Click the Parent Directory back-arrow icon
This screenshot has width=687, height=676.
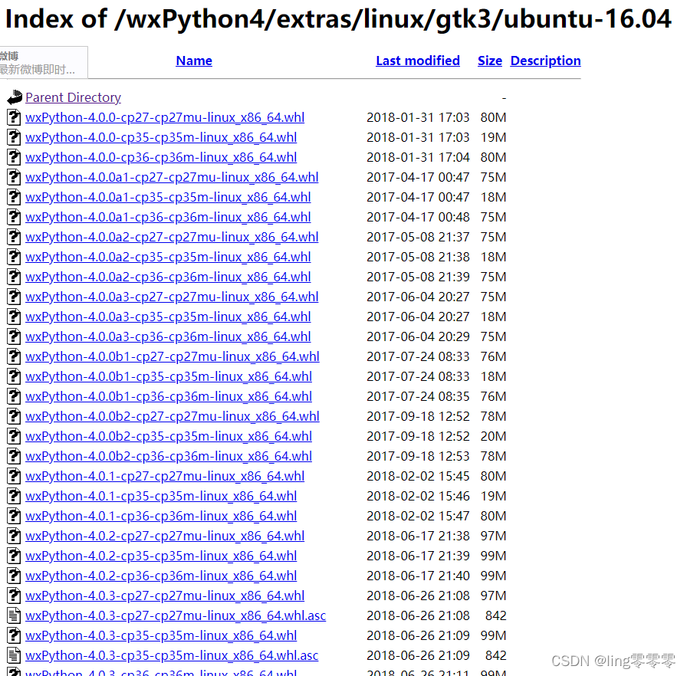click(15, 97)
